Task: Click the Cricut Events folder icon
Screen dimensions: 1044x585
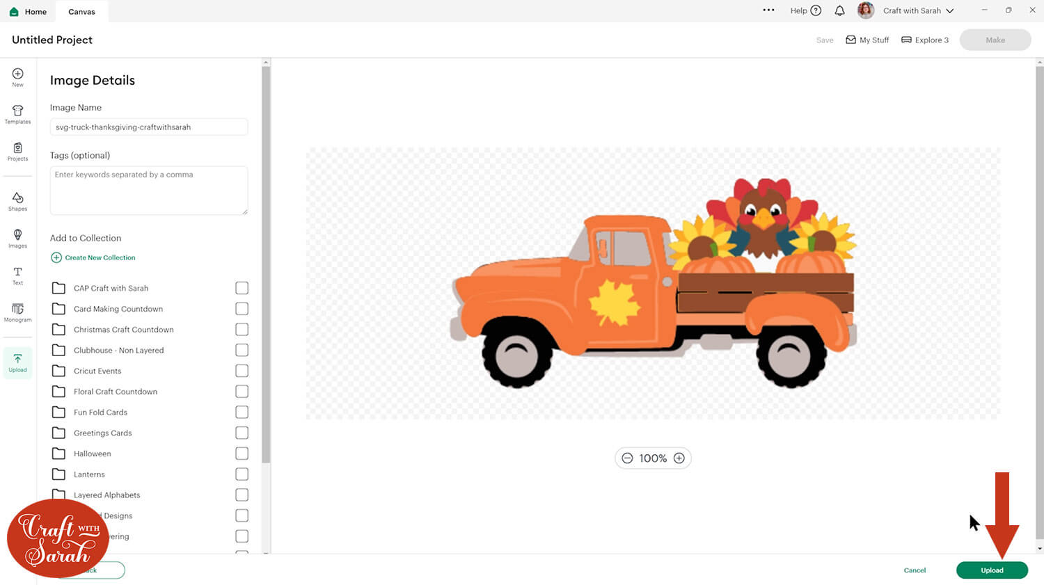Action: pyautogui.click(x=58, y=371)
